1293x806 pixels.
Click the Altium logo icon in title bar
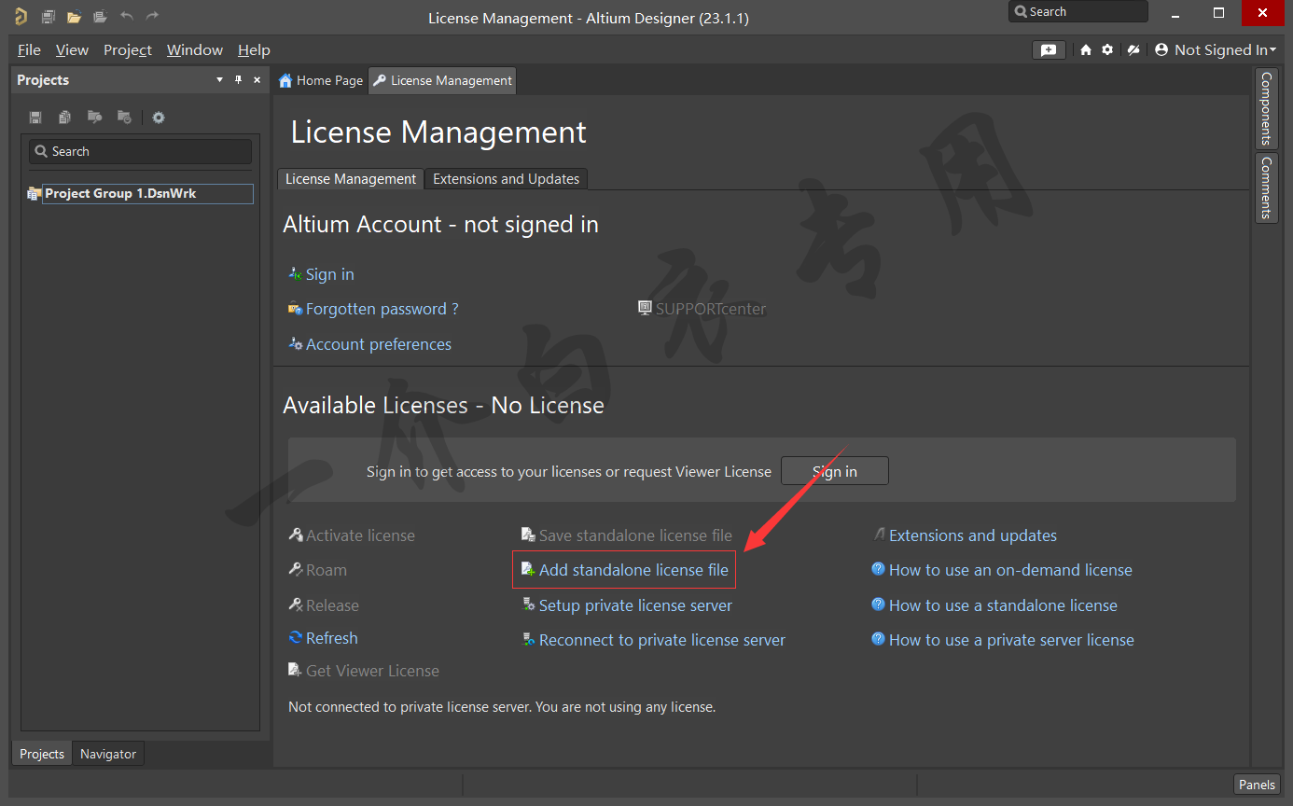pyautogui.click(x=21, y=16)
